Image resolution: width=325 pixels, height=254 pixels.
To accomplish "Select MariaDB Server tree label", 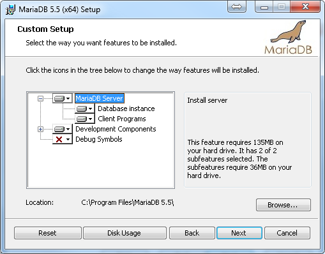I will coord(100,98).
